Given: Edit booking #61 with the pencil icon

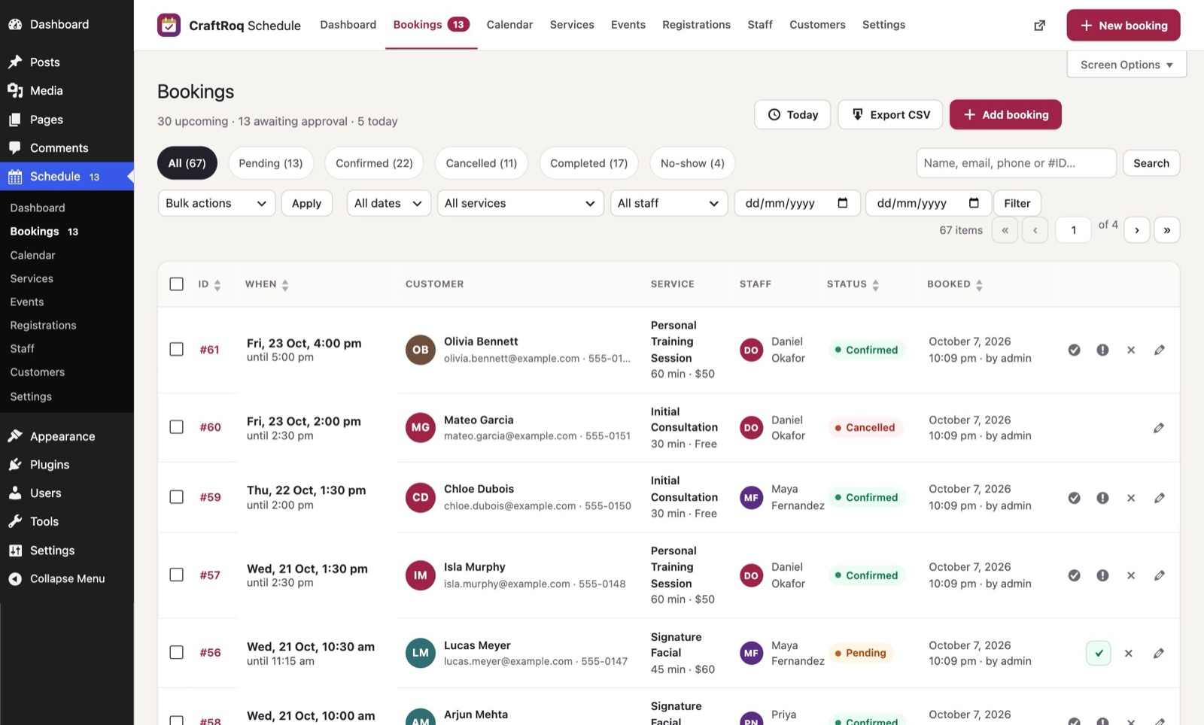Looking at the screenshot, I should (1160, 350).
